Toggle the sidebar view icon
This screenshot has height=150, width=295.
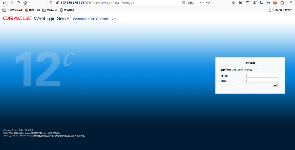click(247, 3)
